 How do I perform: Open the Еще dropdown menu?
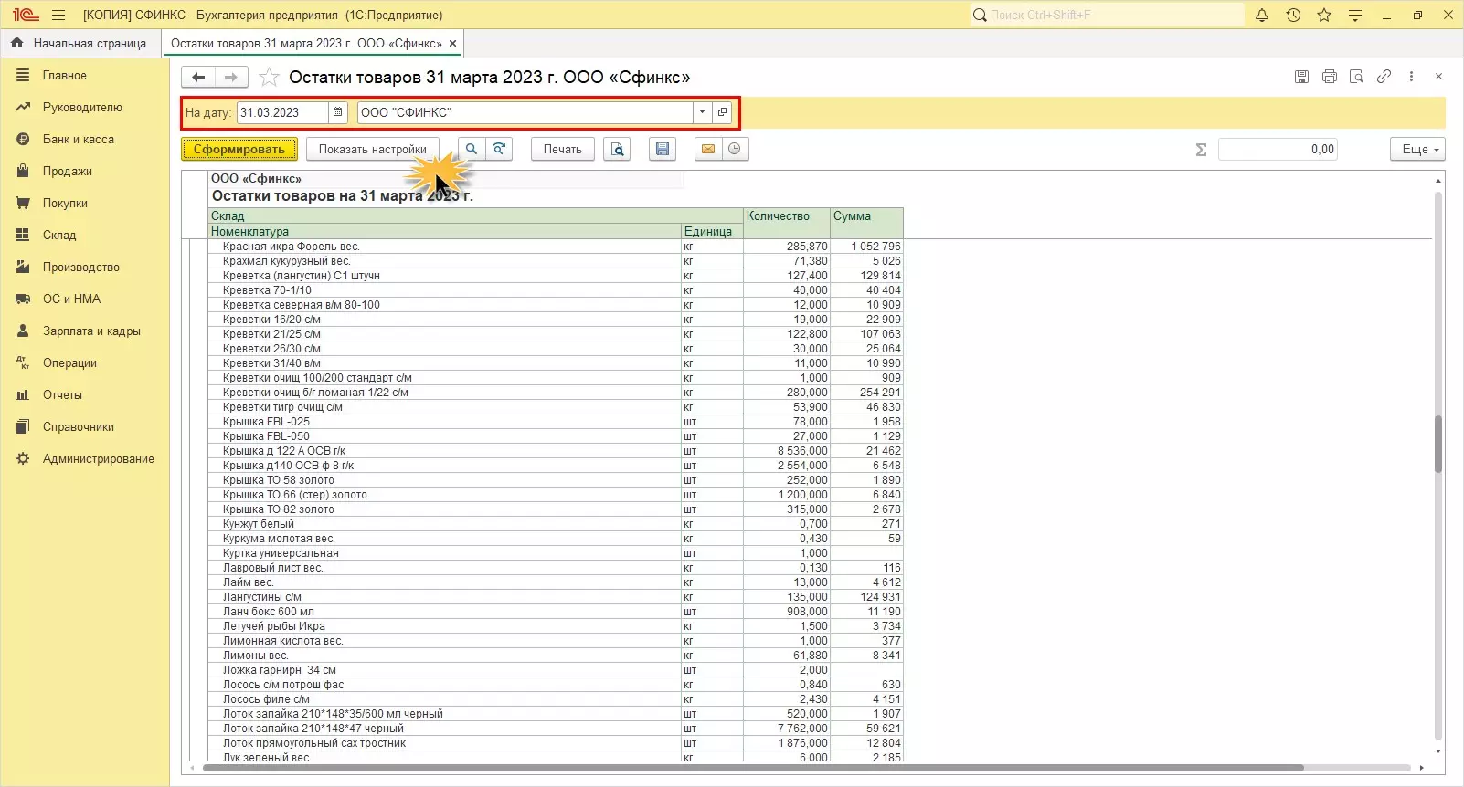click(x=1417, y=150)
